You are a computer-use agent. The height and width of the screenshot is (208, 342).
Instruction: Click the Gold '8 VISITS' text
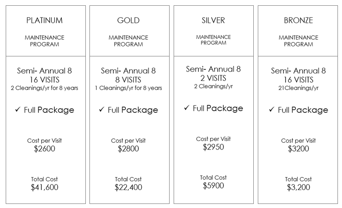[128, 80]
